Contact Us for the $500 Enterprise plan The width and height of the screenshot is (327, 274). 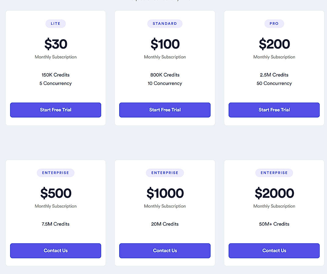click(x=55, y=250)
